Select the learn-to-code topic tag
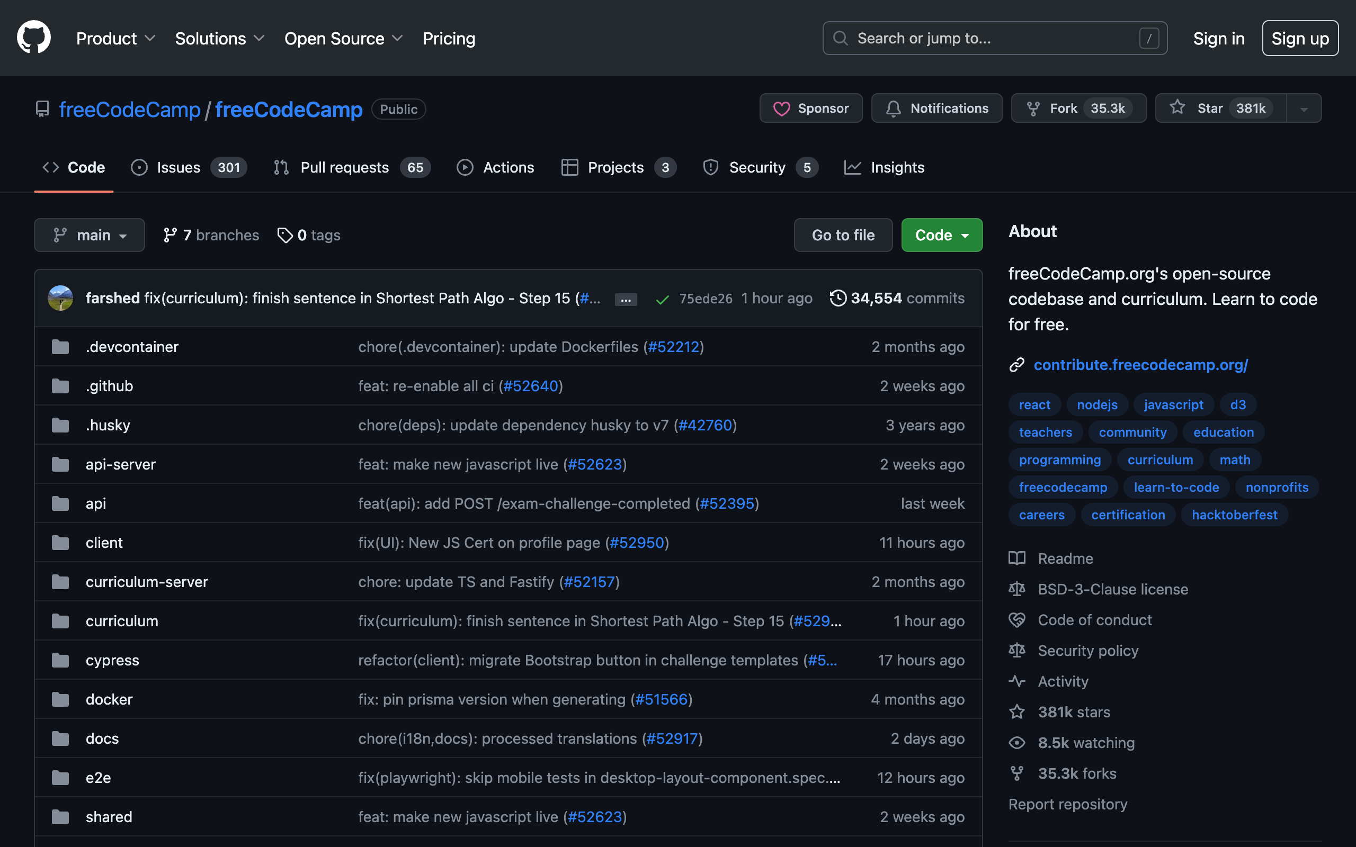This screenshot has width=1356, height=847. tap(1176, 488)
